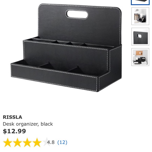View thumbnail showing organizer on a desk

(x=140, y=16)
